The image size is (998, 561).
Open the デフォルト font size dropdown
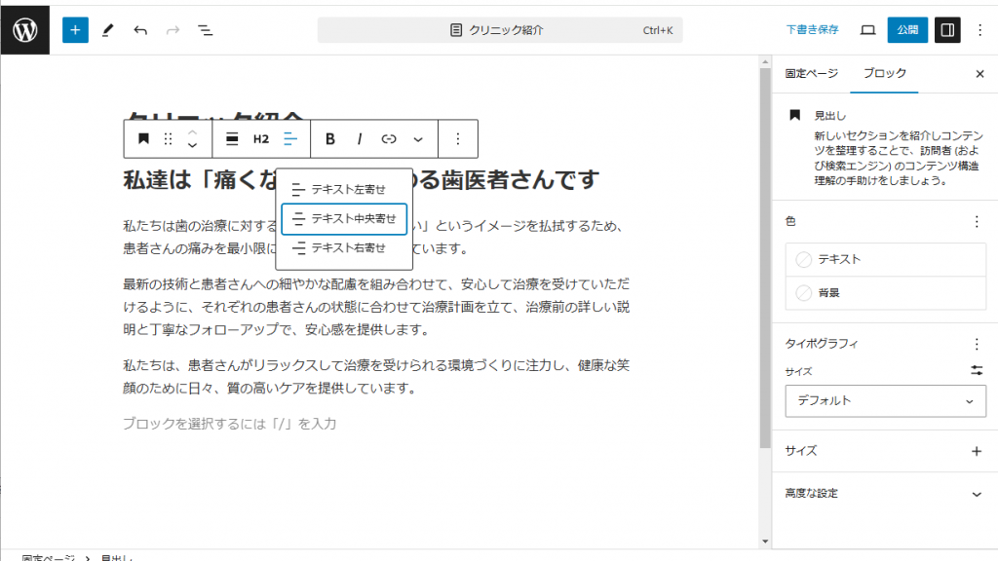coord(885,400)
